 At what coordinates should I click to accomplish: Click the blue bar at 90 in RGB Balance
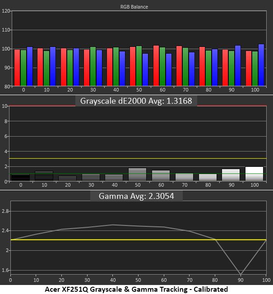(238, 66)
